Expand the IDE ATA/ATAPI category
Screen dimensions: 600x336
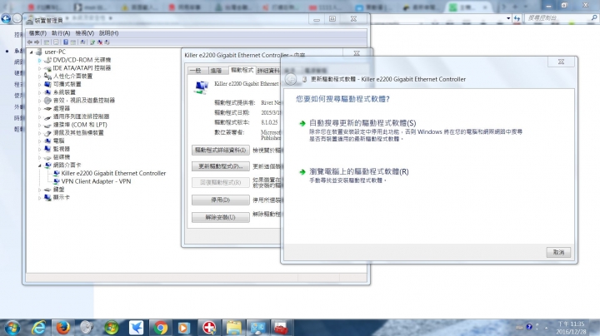39,68
